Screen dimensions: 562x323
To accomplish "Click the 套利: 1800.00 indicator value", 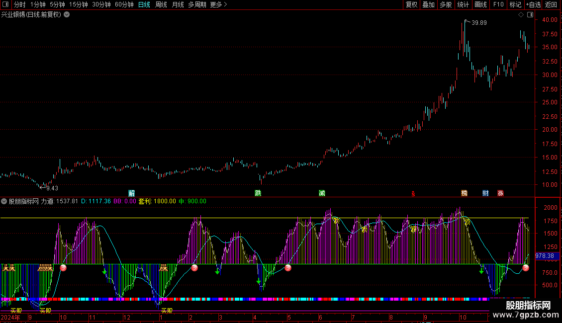I will point(157,201).
